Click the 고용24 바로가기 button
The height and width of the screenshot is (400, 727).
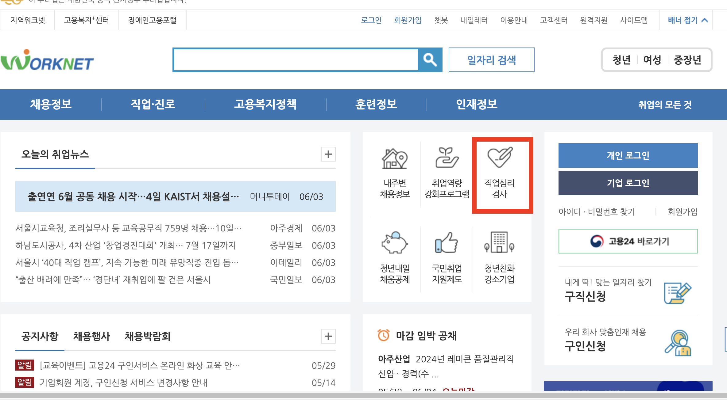click(x=628, y=241)
